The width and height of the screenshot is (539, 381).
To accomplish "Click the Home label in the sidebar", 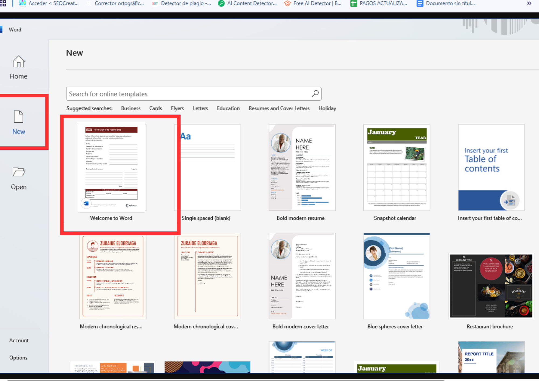I will (19, 76).
